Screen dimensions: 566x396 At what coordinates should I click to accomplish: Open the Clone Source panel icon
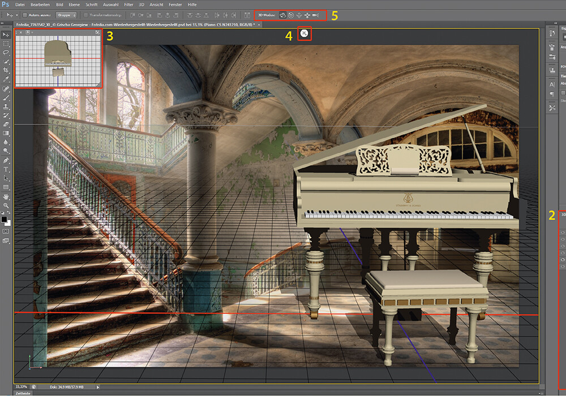point(552,70)
